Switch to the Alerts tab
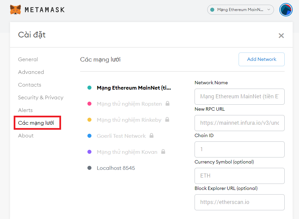This screenshot has height=219, width=299. (25, 110)
